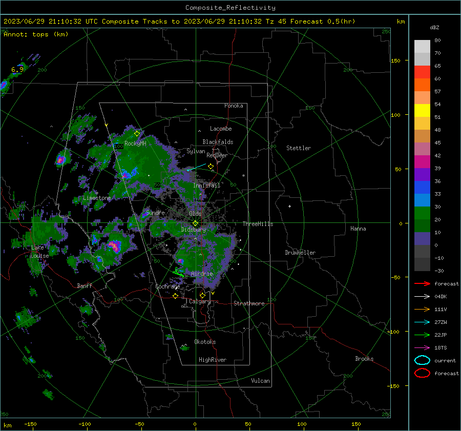Pick the magenta 42 dBZ color swatch
The width and height of the screenshot is (461, 431).
422,162
